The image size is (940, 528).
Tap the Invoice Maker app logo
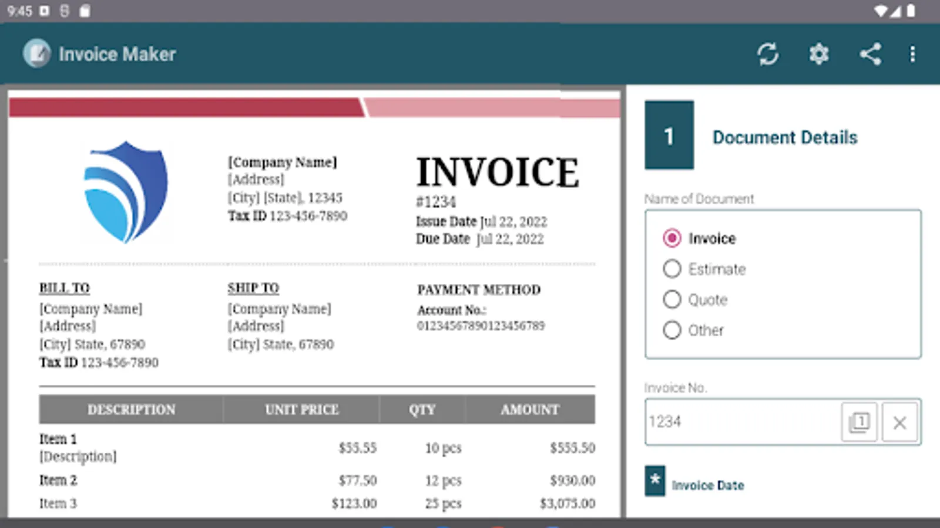[37, 54]
